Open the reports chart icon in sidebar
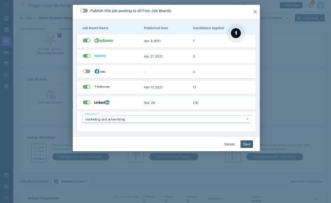The height and width of the screenshot is (203, 331). 6,75
